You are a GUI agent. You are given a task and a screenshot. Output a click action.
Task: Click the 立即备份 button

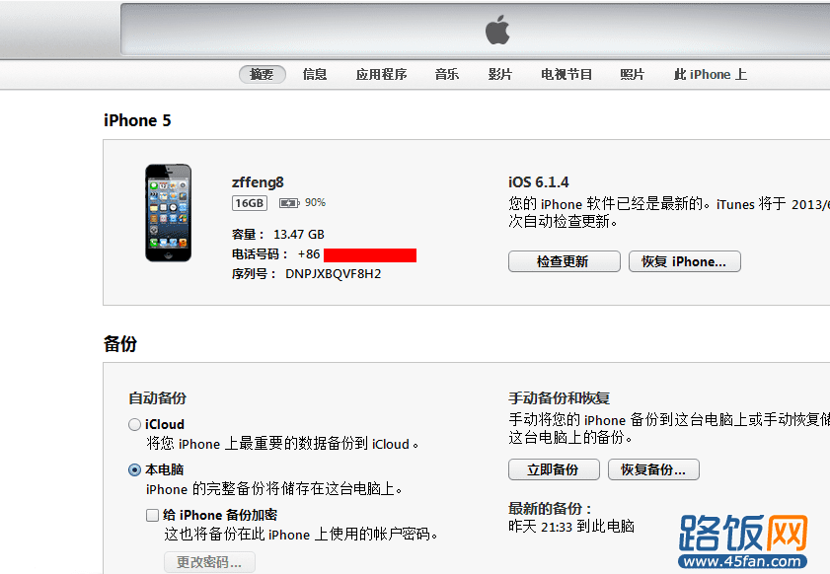click(554, 469)
